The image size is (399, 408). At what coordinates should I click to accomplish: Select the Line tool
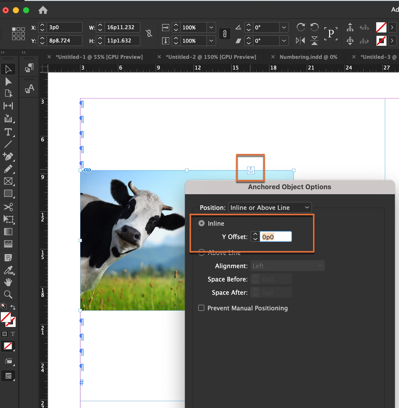tap(8, 144)
